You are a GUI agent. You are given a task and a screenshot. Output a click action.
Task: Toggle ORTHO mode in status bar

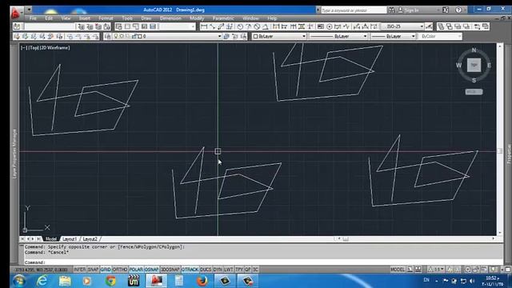[x=120, y=270]
